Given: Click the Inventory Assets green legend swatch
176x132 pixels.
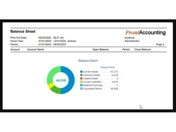Looking at the screenshot, I should (x=81, y=75).
